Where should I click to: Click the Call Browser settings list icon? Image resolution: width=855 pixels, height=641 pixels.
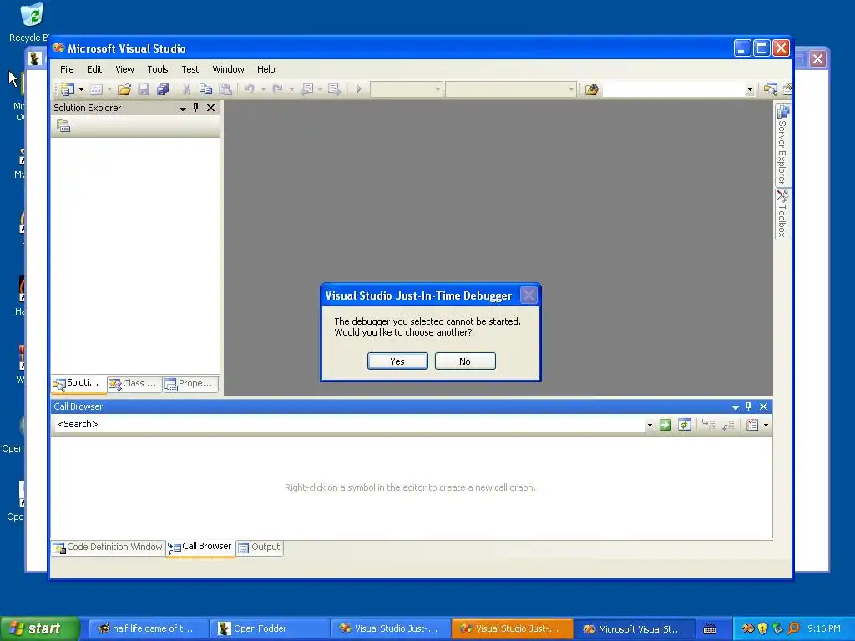tap(752, 425)
